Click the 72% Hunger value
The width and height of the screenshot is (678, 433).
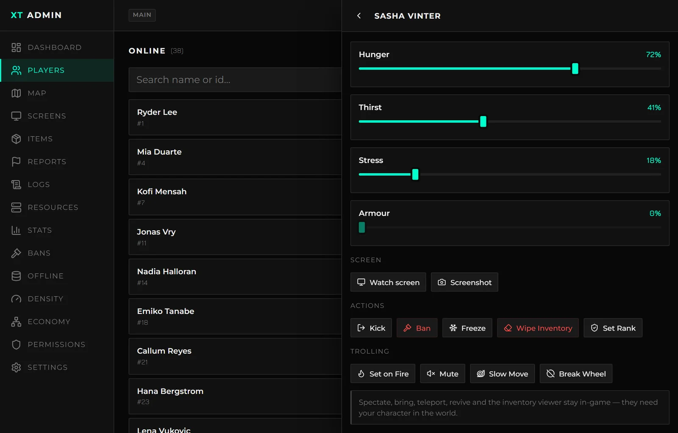coord(653,55)
